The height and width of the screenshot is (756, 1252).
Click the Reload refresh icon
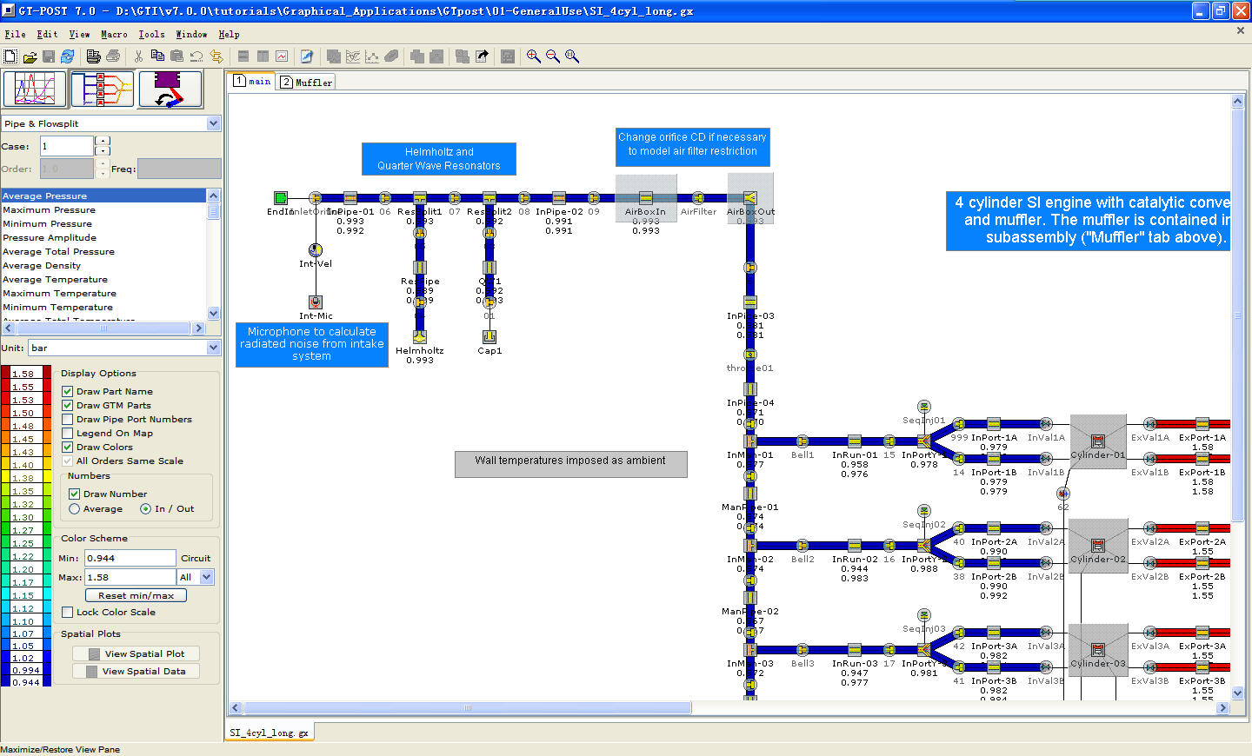[67, 56]
